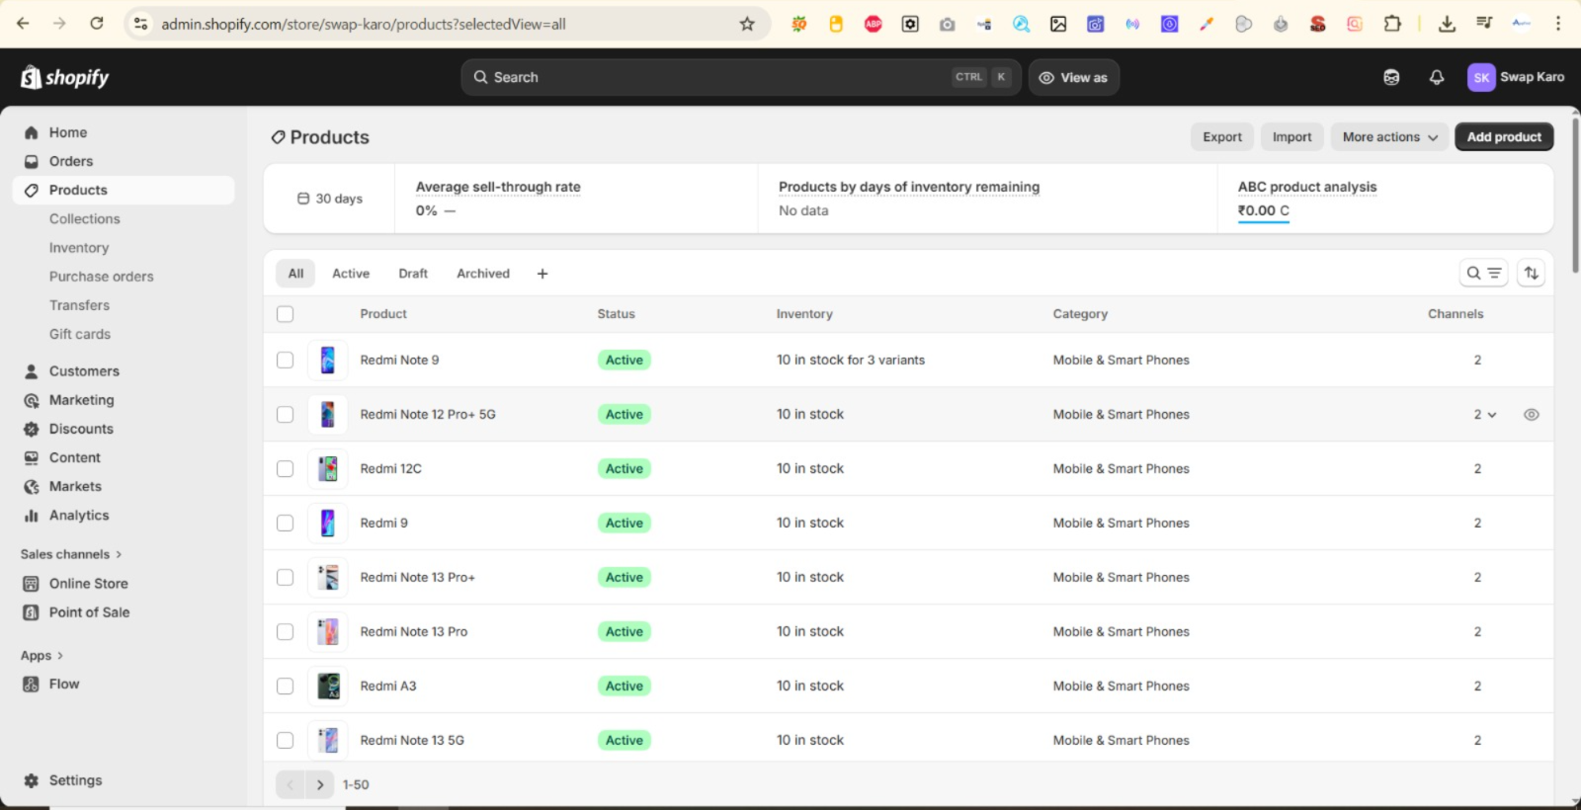Click the Home sidebar icon

pos(32,132)
